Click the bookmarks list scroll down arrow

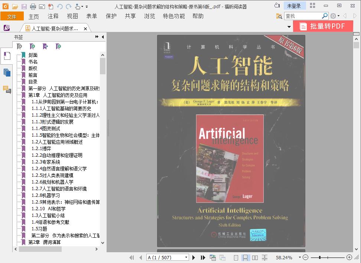(x=103, y=243)
